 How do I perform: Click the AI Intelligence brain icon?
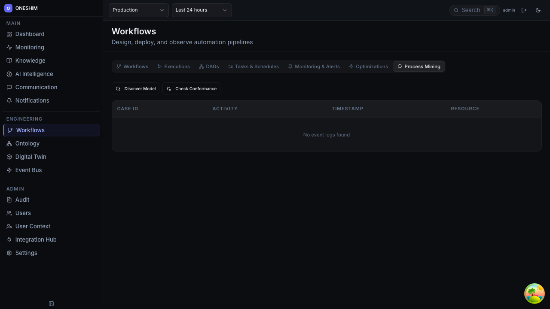click(9, 74)
